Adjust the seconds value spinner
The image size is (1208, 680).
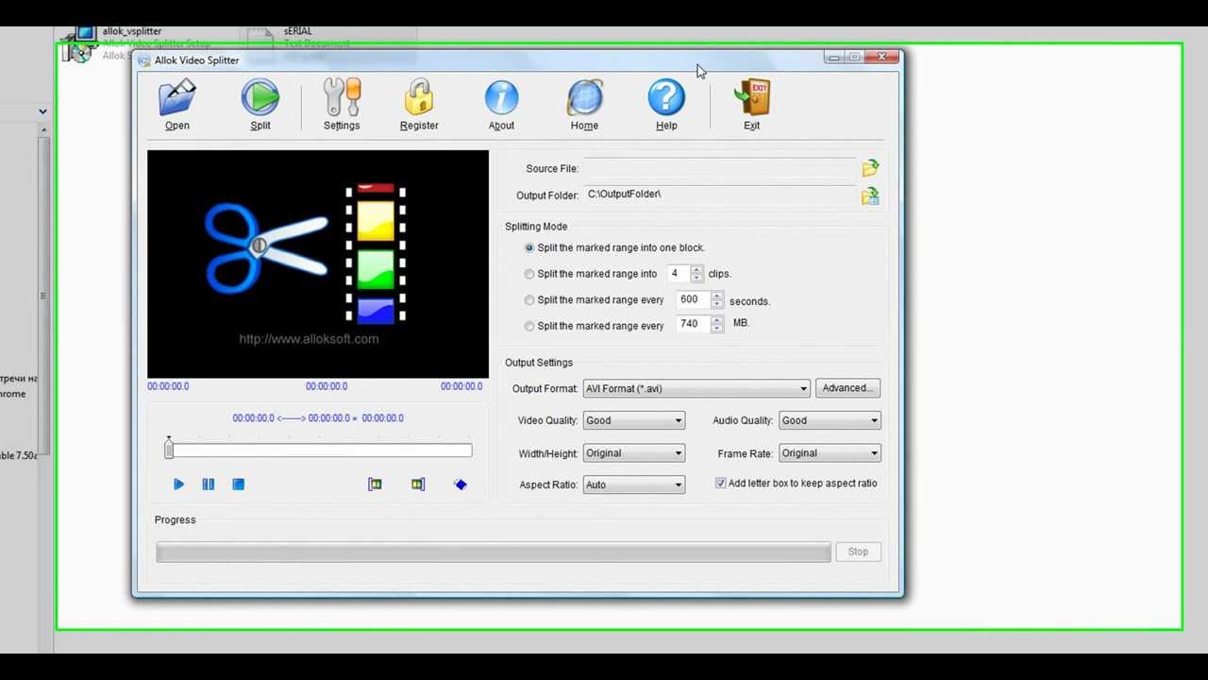[x=717, y=300]
